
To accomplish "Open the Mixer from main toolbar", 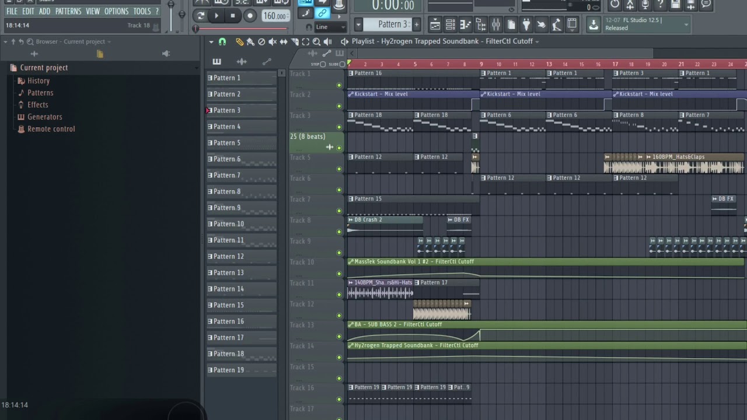I will tap(495, 24).
